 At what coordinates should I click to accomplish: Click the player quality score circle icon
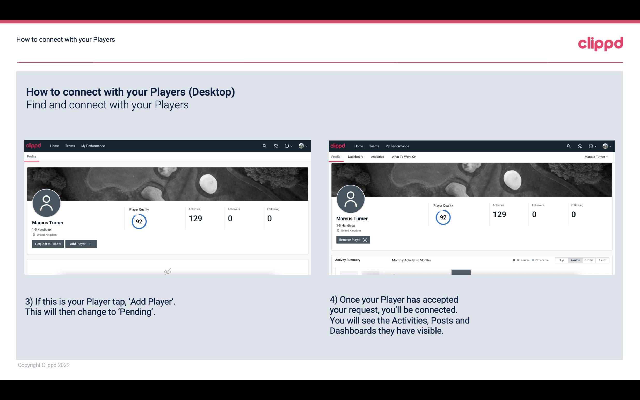139,222
